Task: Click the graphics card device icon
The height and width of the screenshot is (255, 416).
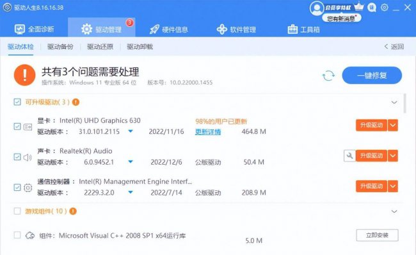Action: pyautogui.click(x=28, y=127)
